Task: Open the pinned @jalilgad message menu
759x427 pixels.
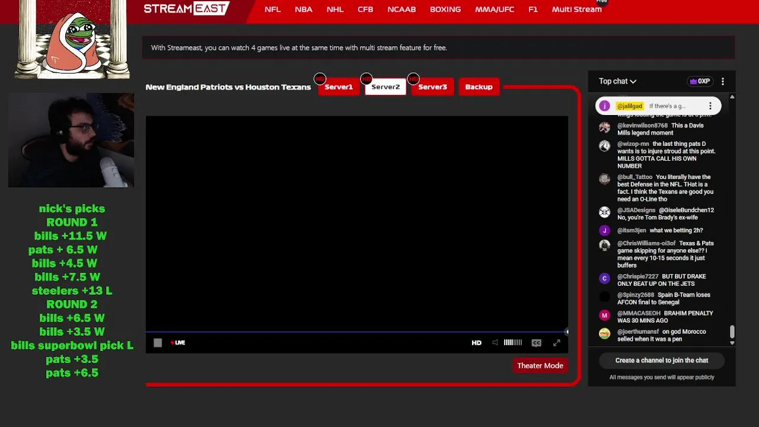Action: point(710,106)
